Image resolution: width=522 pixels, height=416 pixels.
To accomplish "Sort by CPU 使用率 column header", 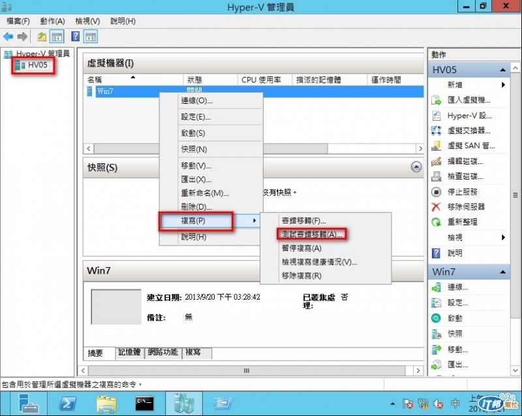I will [x=265, y=80].
